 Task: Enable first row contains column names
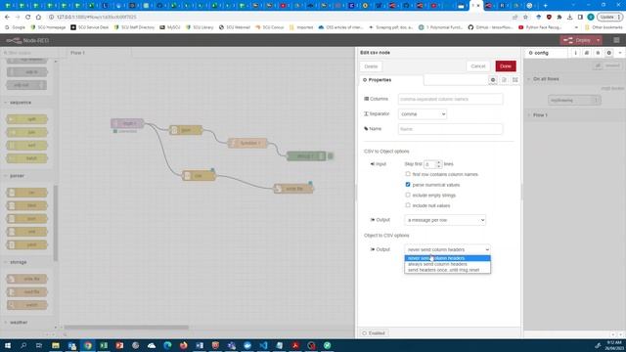pyautogui.click(x=408, y=174)
